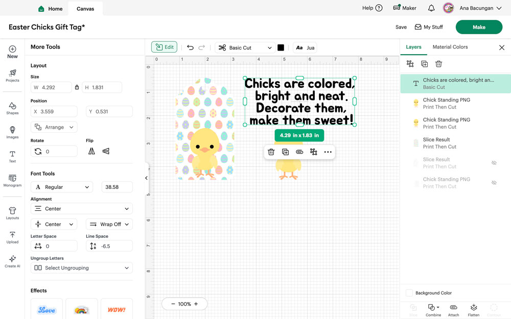511x319 pixels.
Task: Select the Text tool in sidebar
Action: click(12, 157)
